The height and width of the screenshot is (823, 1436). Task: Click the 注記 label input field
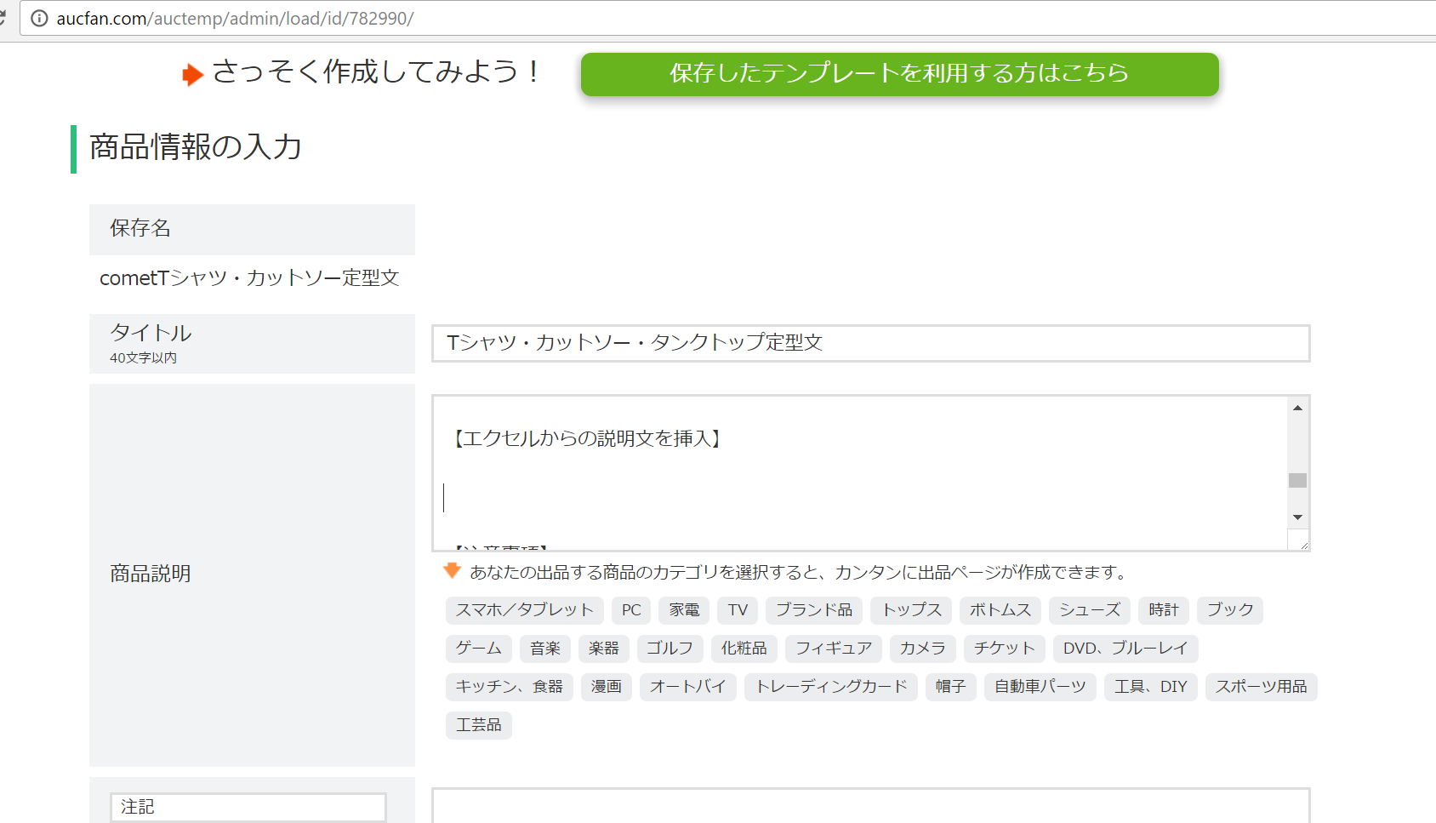pos(248,807)
